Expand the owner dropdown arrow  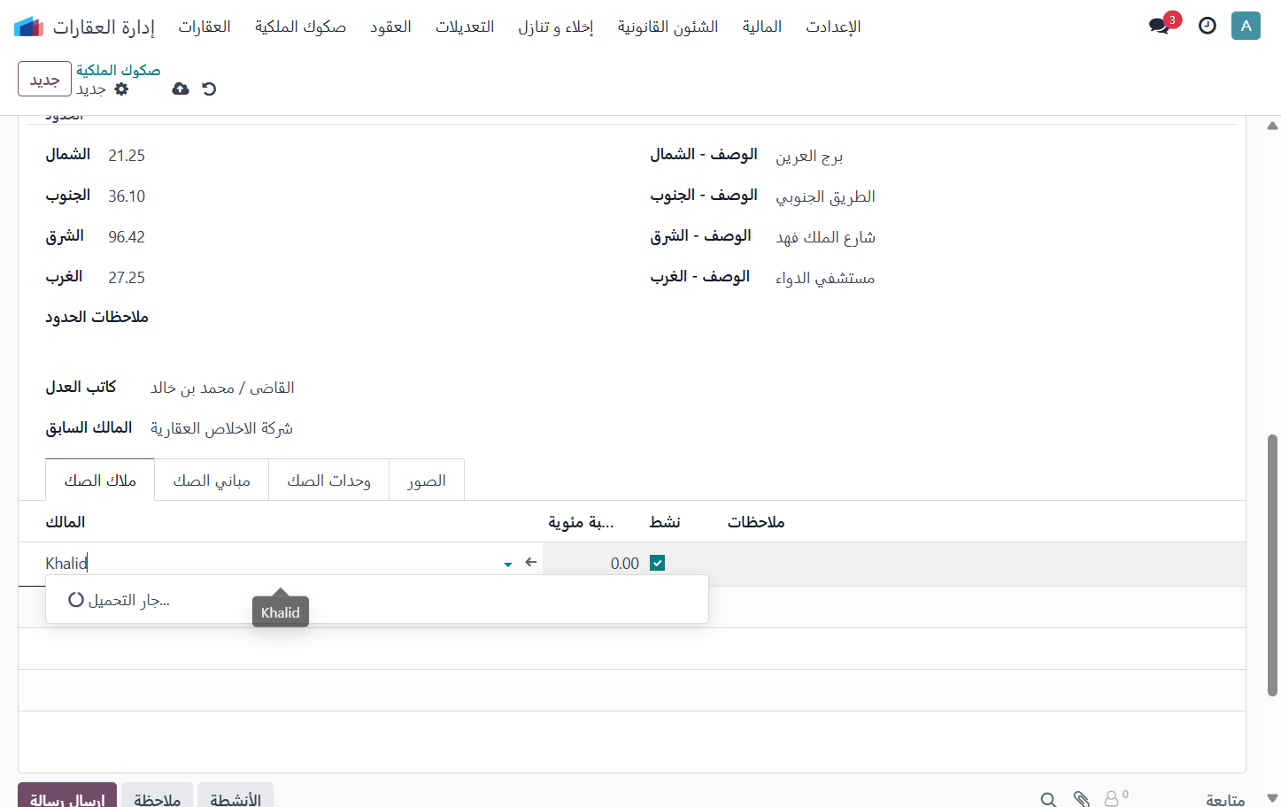pyautogui.click(x=508, y=564)
